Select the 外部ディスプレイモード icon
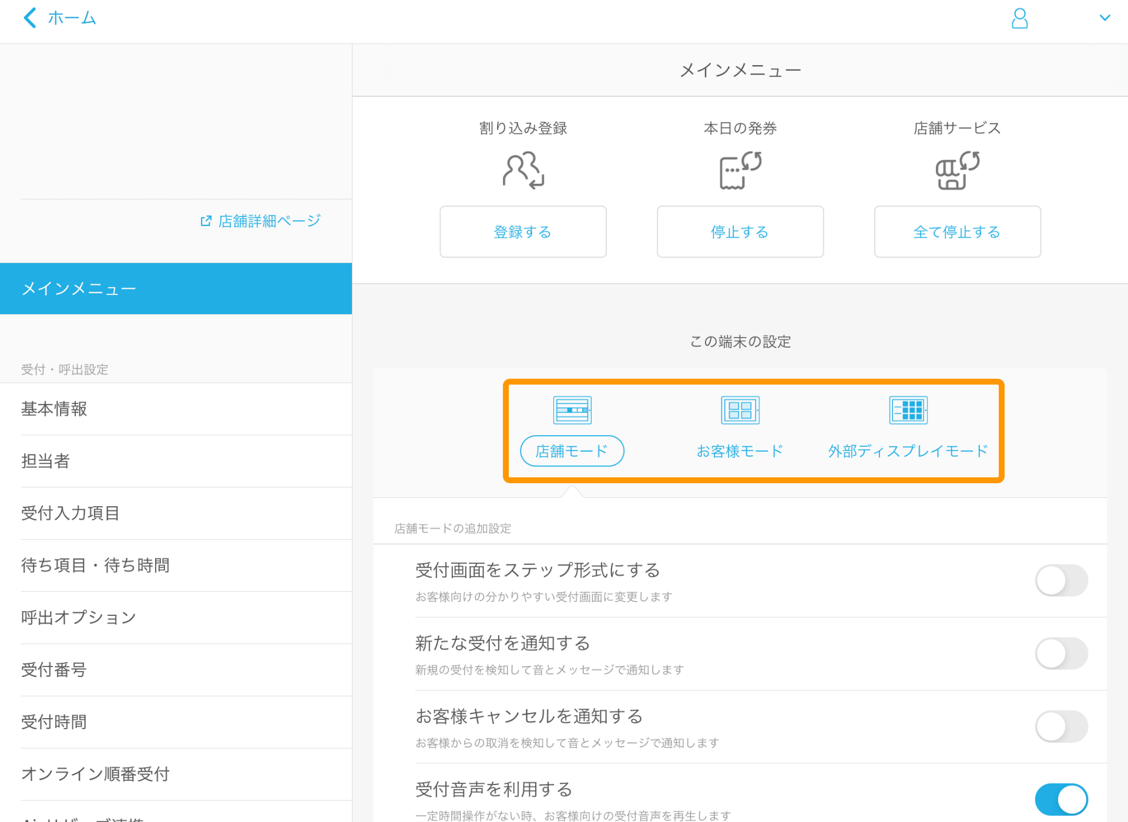 pos(909,409)
